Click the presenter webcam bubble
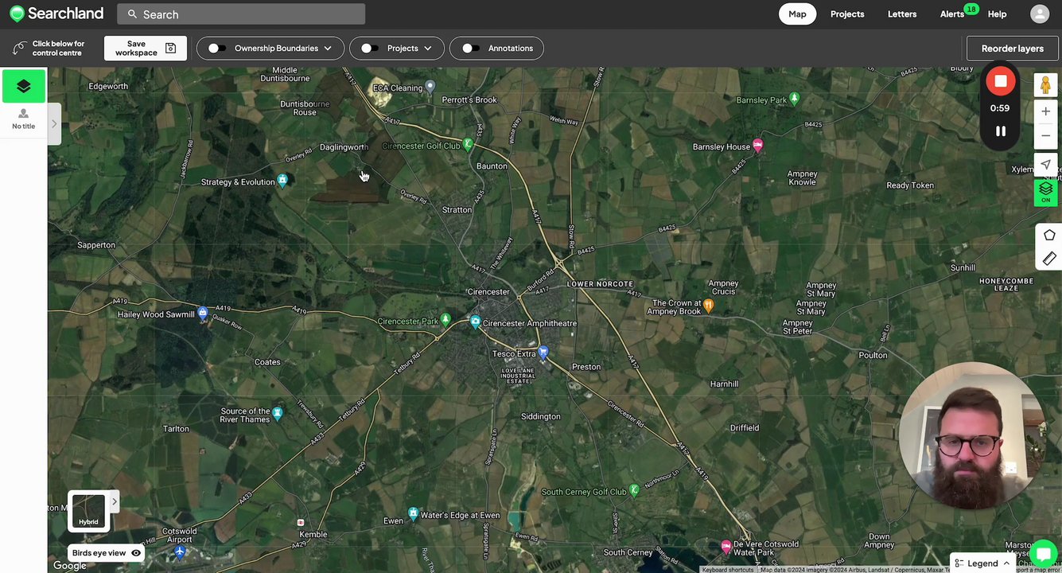 [972, 436]
